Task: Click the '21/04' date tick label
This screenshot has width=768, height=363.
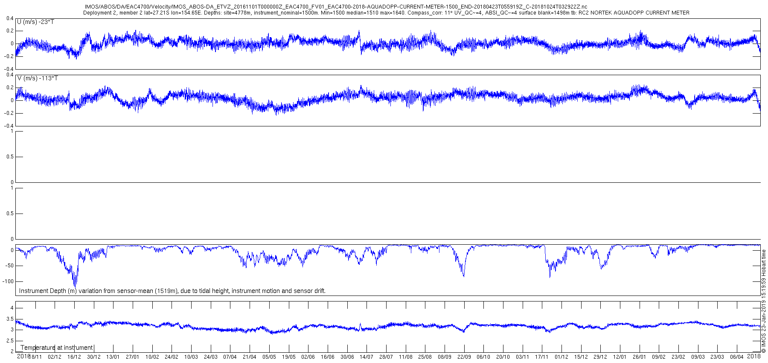Action: tap(250, 357)
